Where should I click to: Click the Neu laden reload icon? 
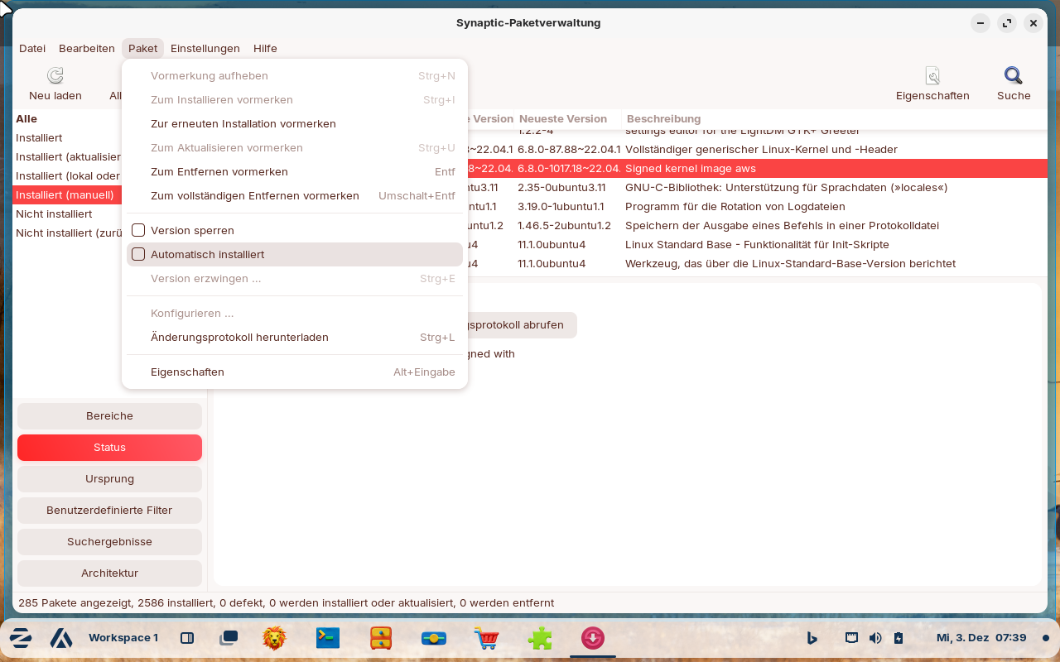55,76
